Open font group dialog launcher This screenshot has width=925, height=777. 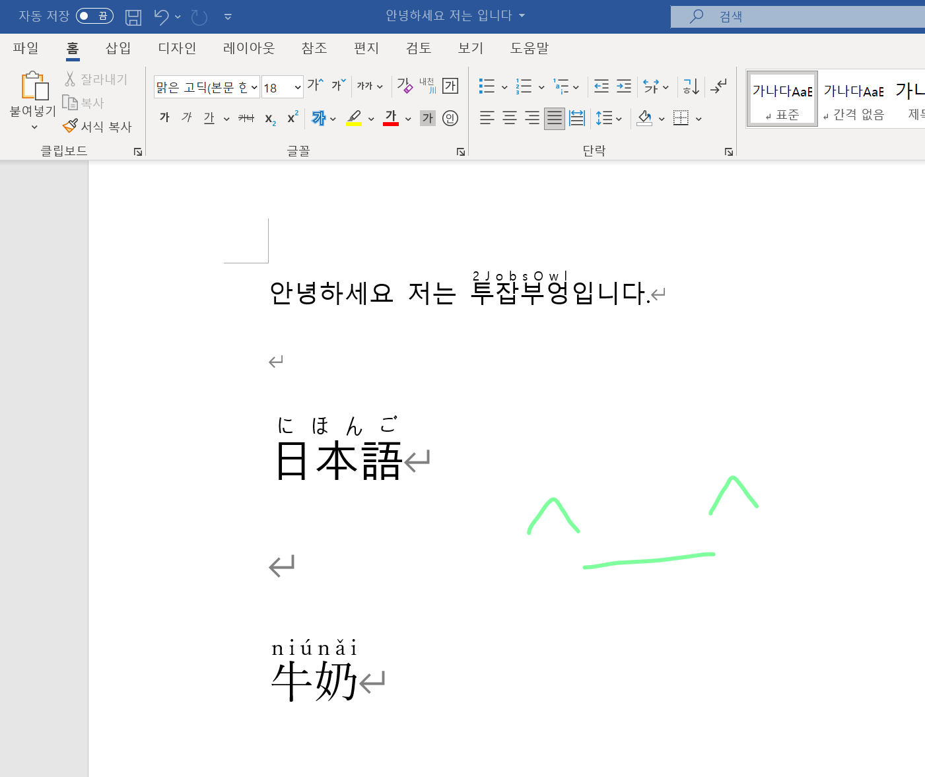[460, 152]
